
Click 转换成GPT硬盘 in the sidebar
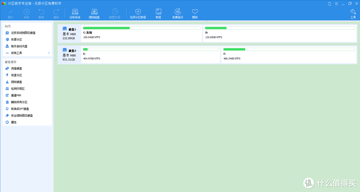pyautogui.click(x=20, y=109)
